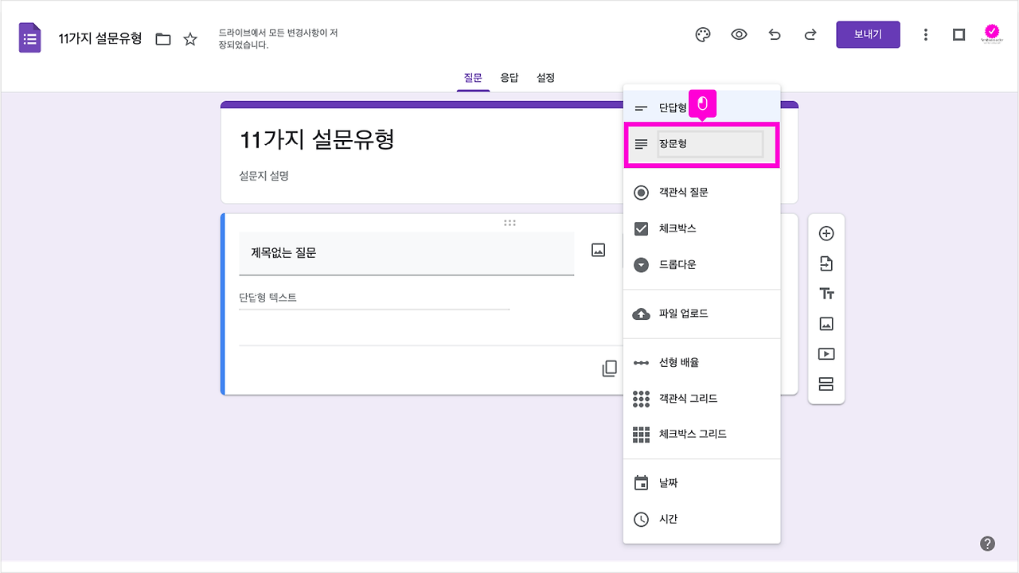Redo the last change
Screen dimensions: 1019x573
(810, 34)
